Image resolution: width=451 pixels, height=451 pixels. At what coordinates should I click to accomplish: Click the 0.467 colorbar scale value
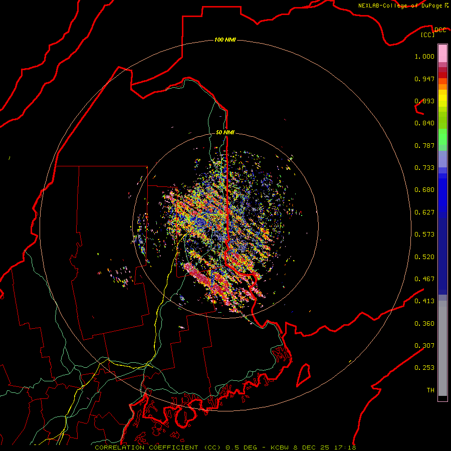coord(424,279)
